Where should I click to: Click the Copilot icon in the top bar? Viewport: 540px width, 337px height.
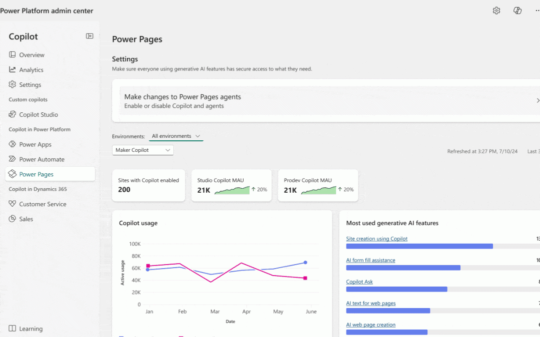(x=517, y=10)
